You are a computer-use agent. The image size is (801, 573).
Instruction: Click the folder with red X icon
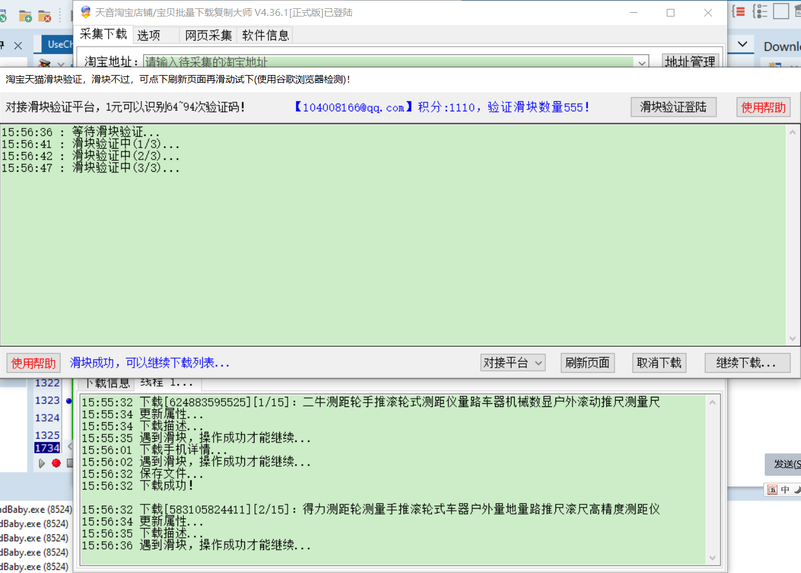[x=45, y=15]
